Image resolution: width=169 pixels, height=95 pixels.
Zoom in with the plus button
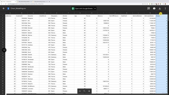(89, 91)
